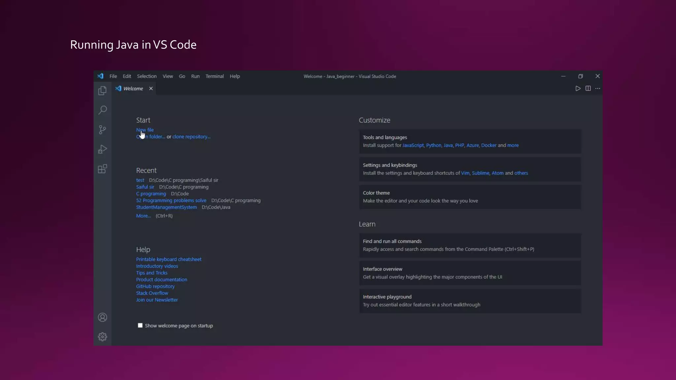This screenshot has width=676, height=380.
Task: Open recent folder Saiful sir
Action: click(145, 187)
